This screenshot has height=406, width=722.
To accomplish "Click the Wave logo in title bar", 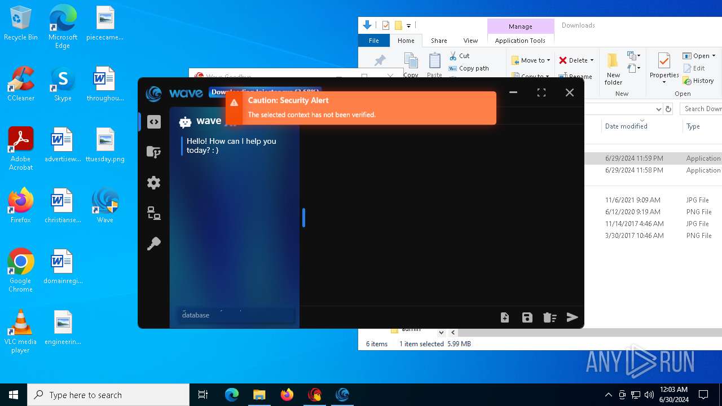I will [x=153, y=93].
